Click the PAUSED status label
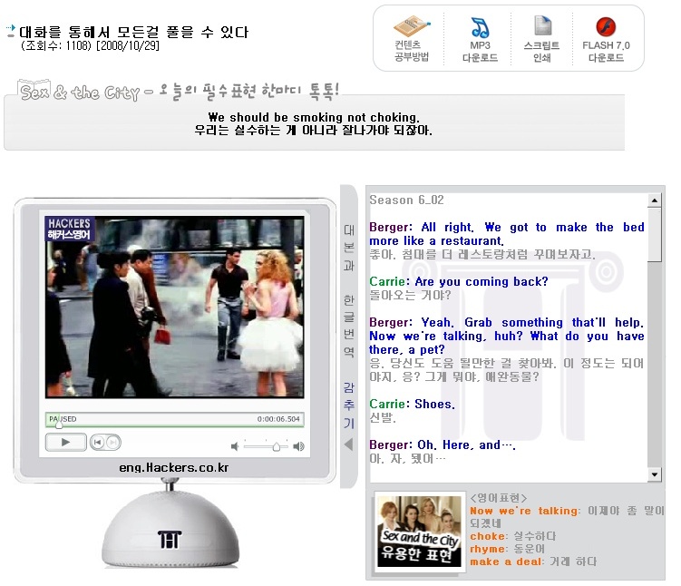 (63, 419)
